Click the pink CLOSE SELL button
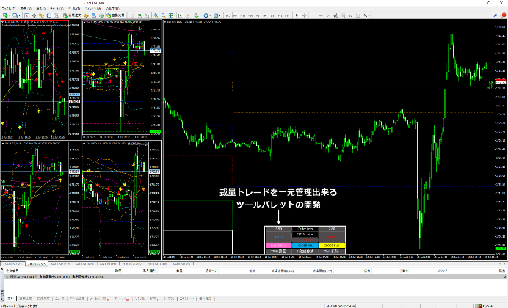The image size is (508, 308). (278, 246)
